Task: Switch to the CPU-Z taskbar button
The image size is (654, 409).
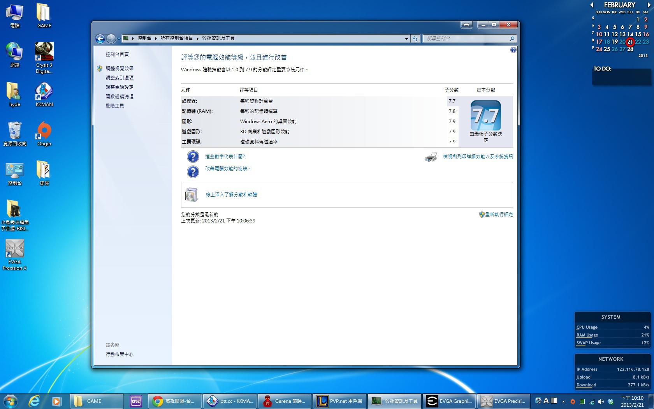Action: tap(135, 401)
